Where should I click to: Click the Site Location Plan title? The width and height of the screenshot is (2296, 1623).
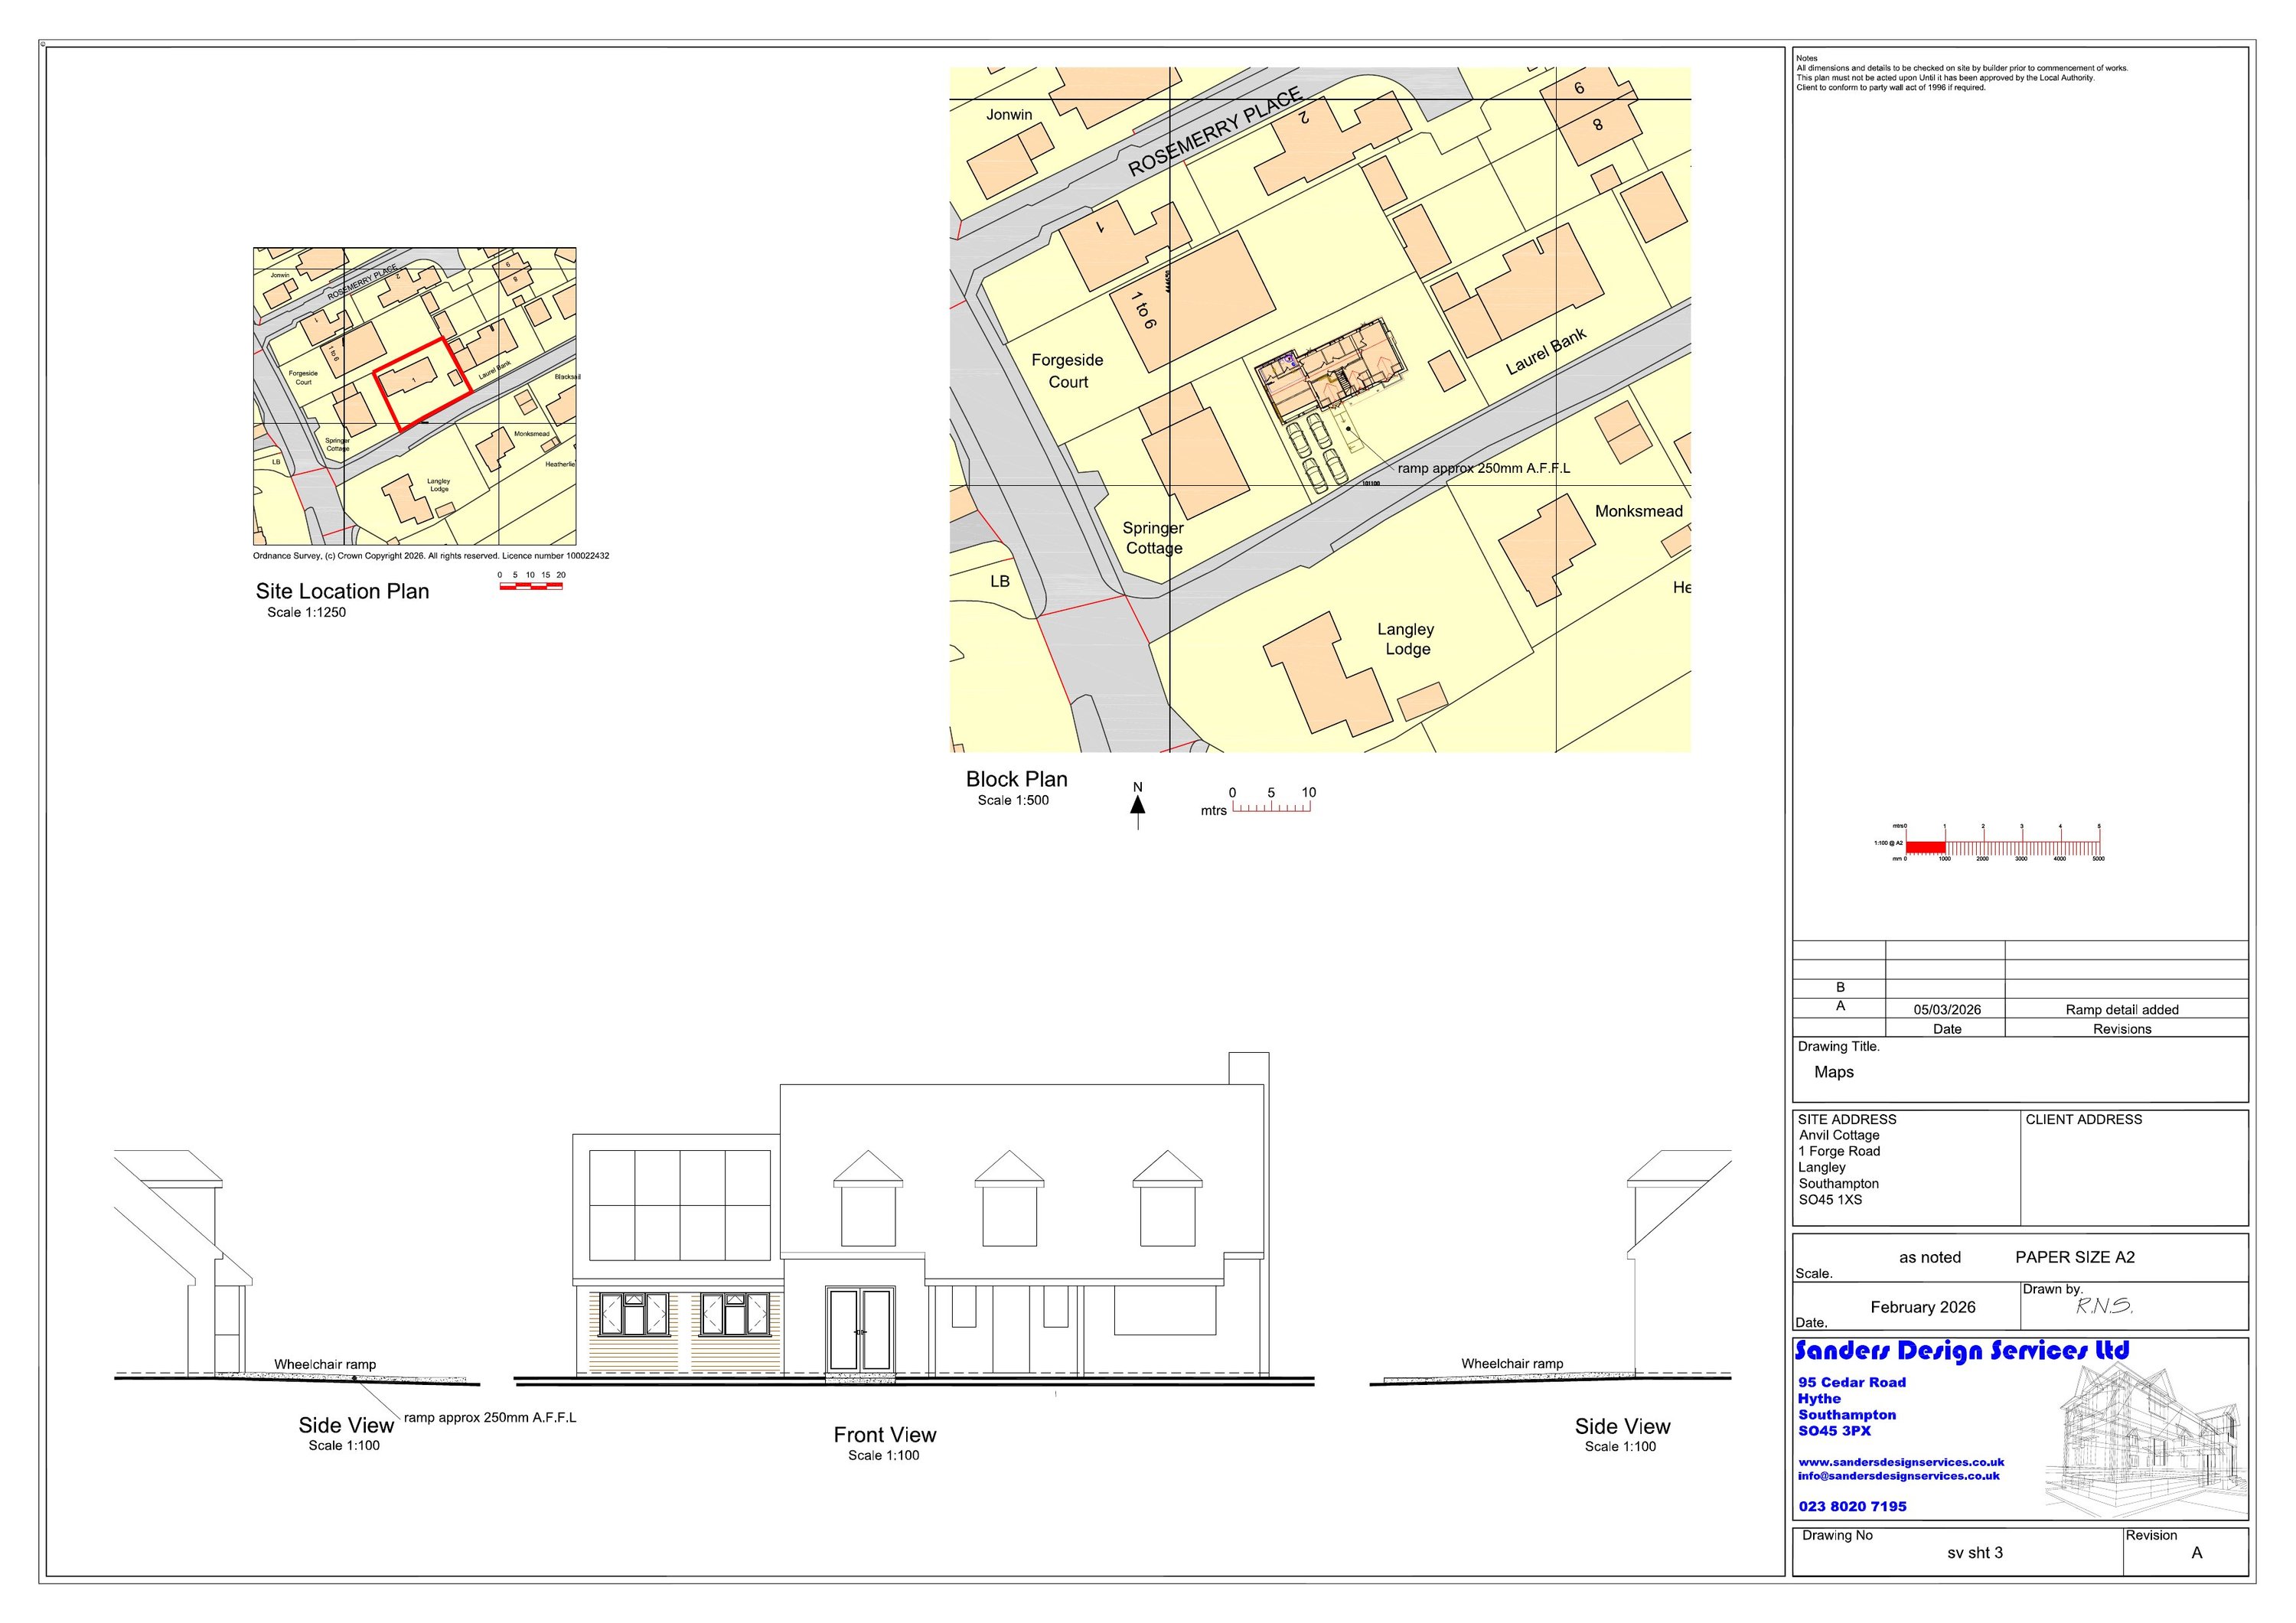342,591
